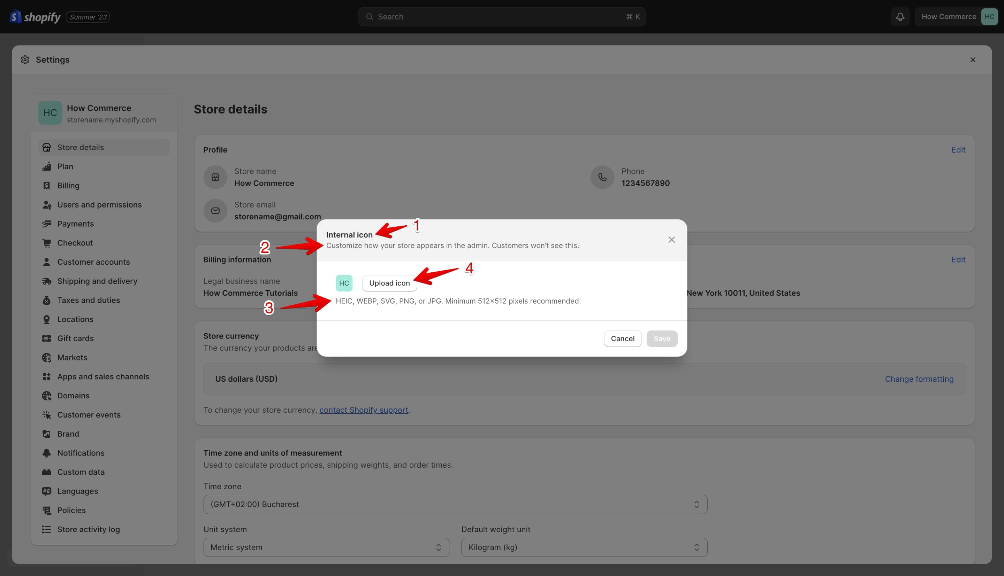Close the Settings panel
This screenshot has height=576, width=1004.
pos(972,60)
